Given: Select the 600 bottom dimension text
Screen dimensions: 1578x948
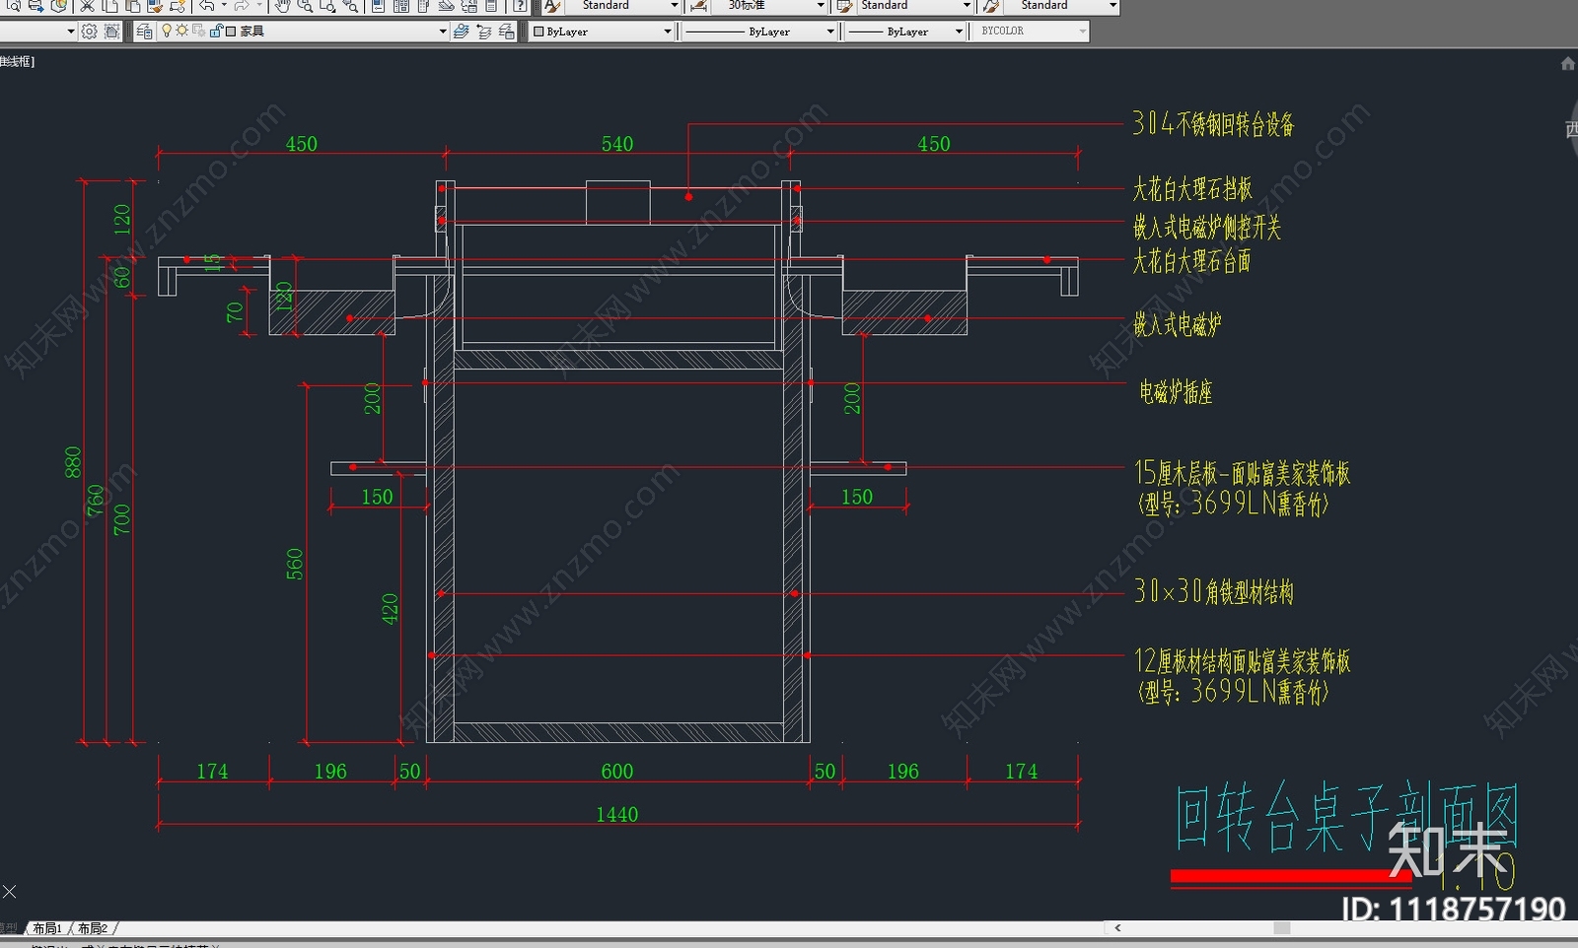Looking at the screenshot, I should 617,772.
